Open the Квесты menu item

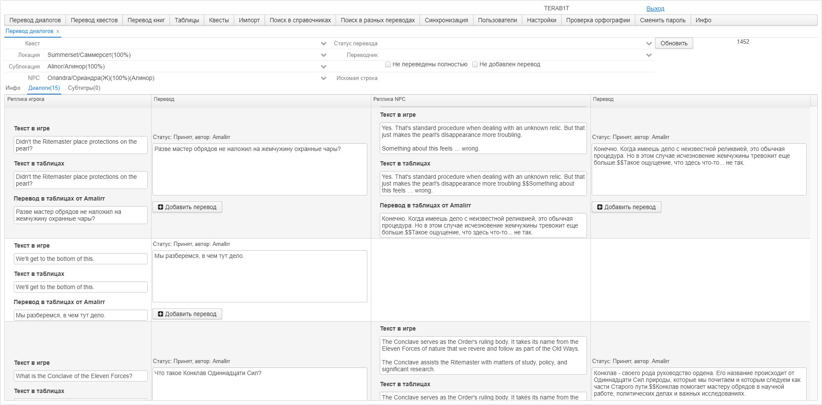pos(219,20)
